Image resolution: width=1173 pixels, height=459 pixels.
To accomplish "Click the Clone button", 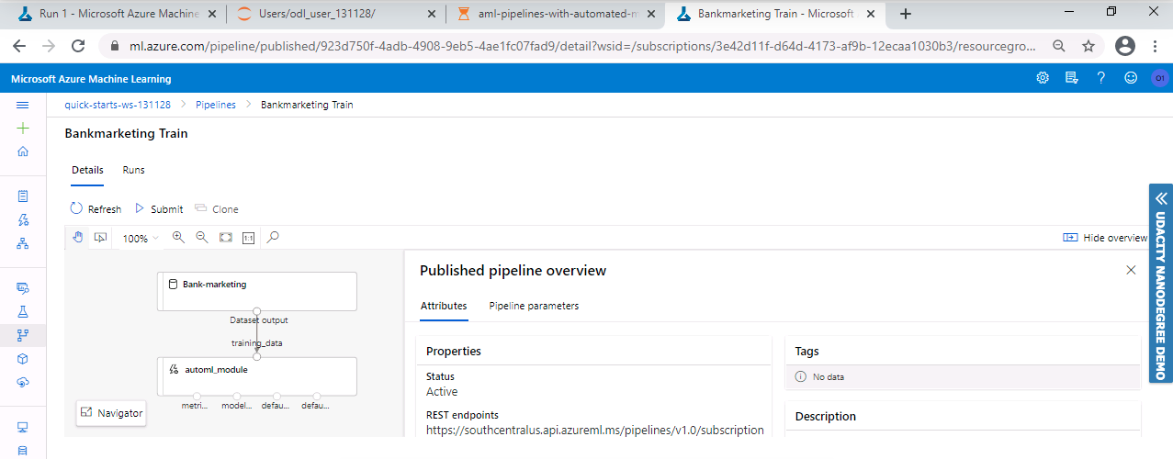I will 217,209.
